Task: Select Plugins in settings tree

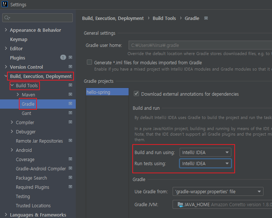Action: [17, 58]
